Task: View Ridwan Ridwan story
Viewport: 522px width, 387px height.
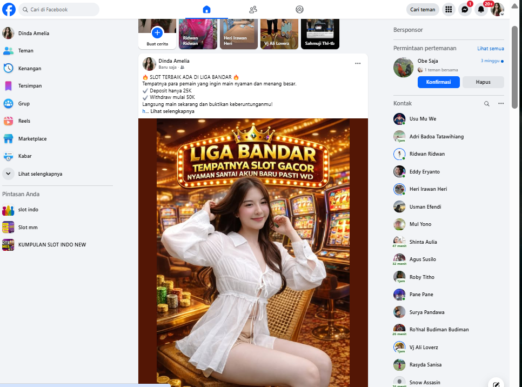Action: 198,34
